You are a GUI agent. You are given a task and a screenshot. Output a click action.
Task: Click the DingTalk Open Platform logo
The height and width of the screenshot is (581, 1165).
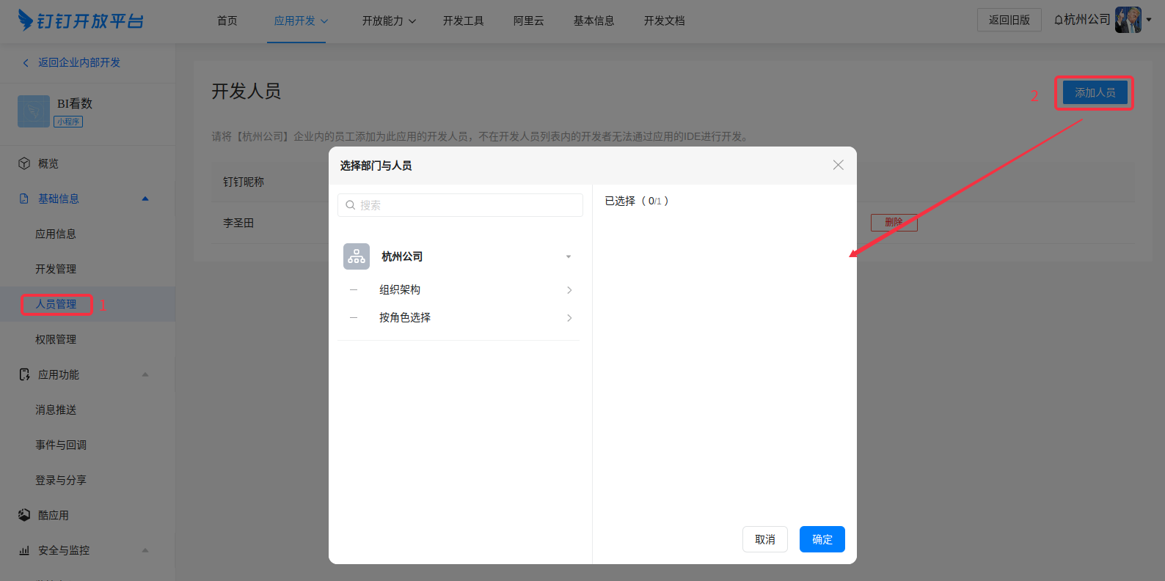[x=81, y=21]
